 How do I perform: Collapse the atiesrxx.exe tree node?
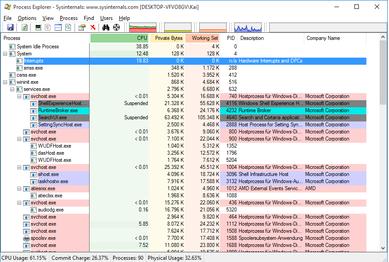coord(19,188)
